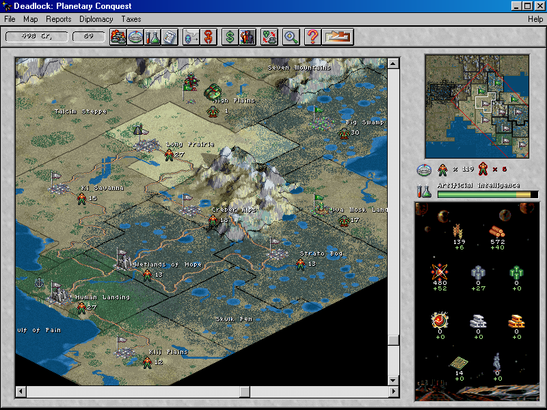Click the colonists group toolbar icon

click(248, 37)
